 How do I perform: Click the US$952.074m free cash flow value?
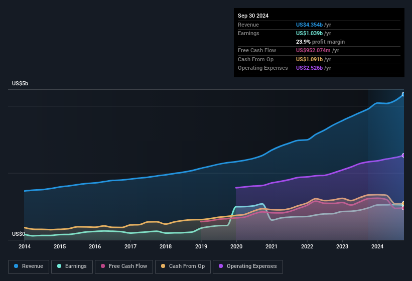(313, 50)
